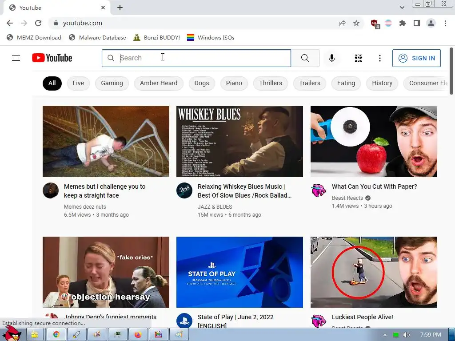
Task: Select the Trailers filter chip
Action: (x=310, y=83)
